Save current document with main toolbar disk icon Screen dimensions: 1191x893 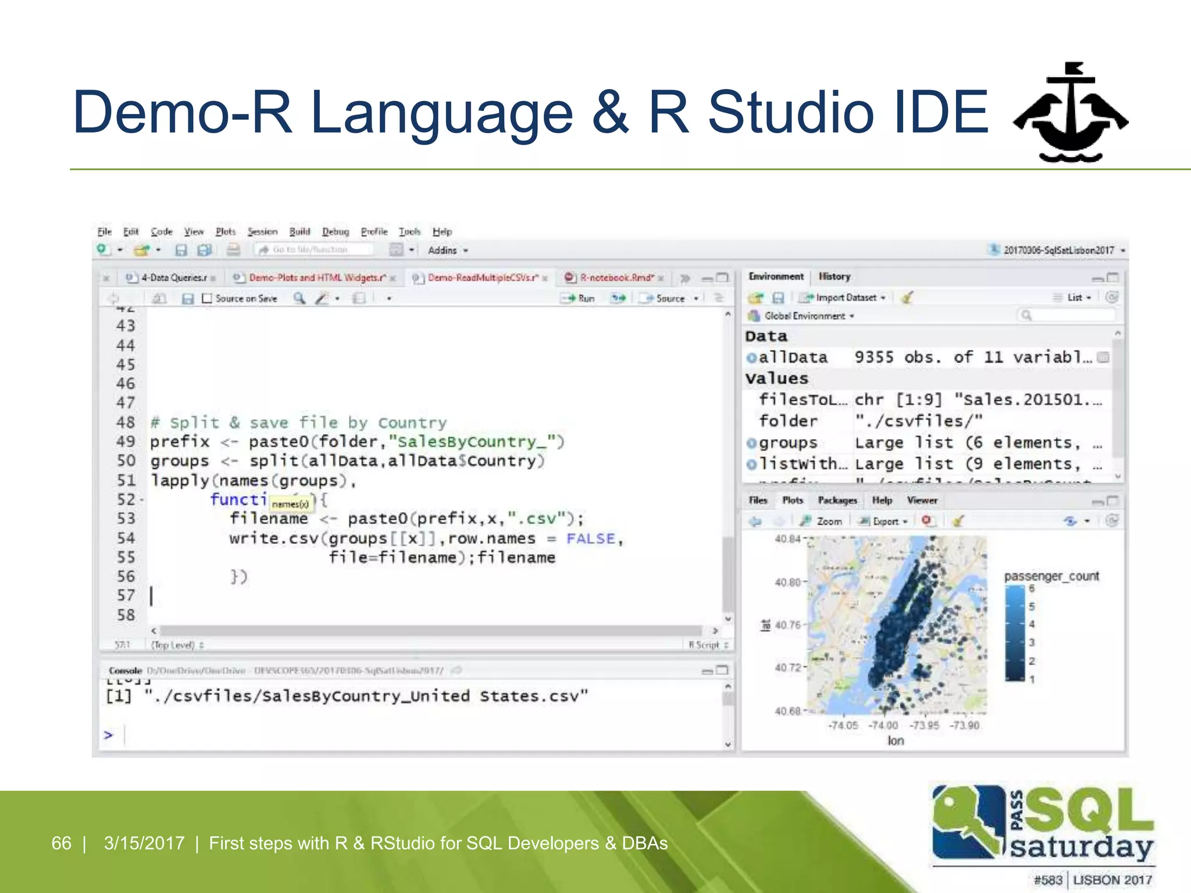tap(181, 250)
